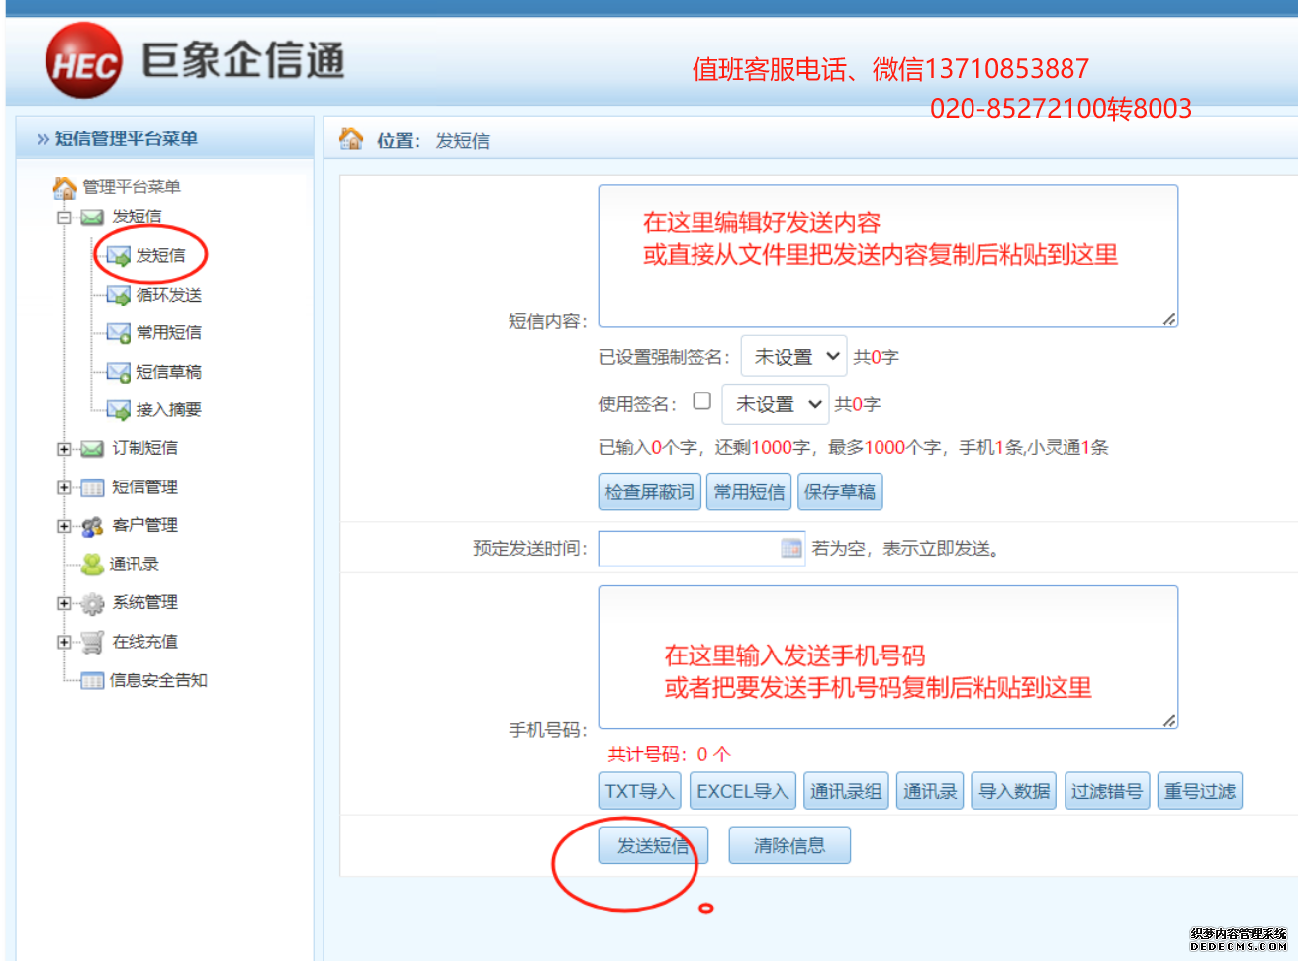This screenshot has width=1298, height=961.
Task: Expand the 短信管理 tree node
Action: click(x=64, y=487)
